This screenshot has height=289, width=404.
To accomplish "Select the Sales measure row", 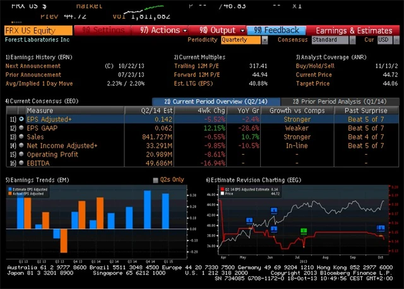I will click(x=35, y=136).
